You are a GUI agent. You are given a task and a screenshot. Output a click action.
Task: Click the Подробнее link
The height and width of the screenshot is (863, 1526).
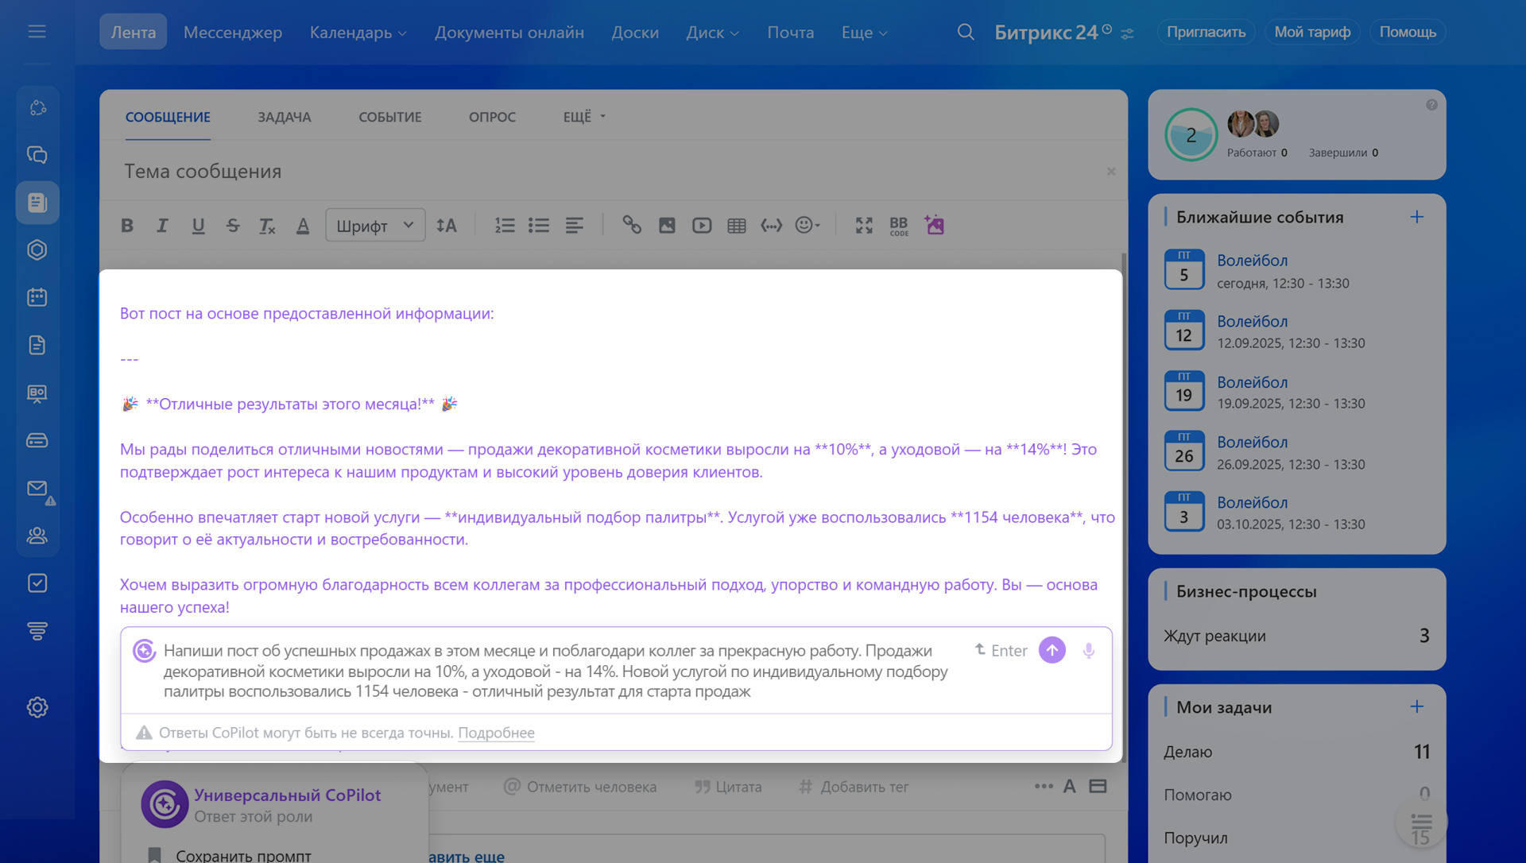pos(496,733)
